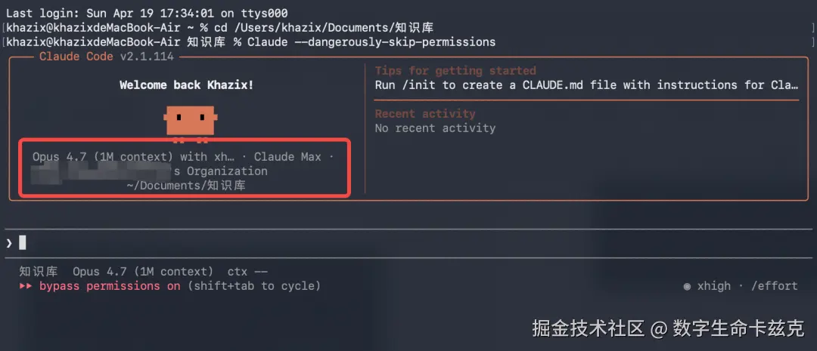The image size is (817, 351).
Task: Open the /effort command label
Action: tap(775, 286)
